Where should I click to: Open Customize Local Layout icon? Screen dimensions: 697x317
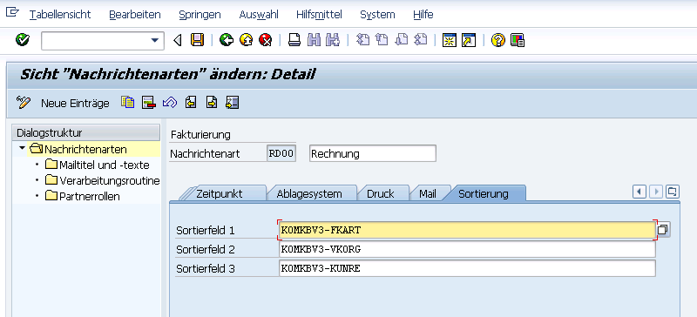coord(518,40)
